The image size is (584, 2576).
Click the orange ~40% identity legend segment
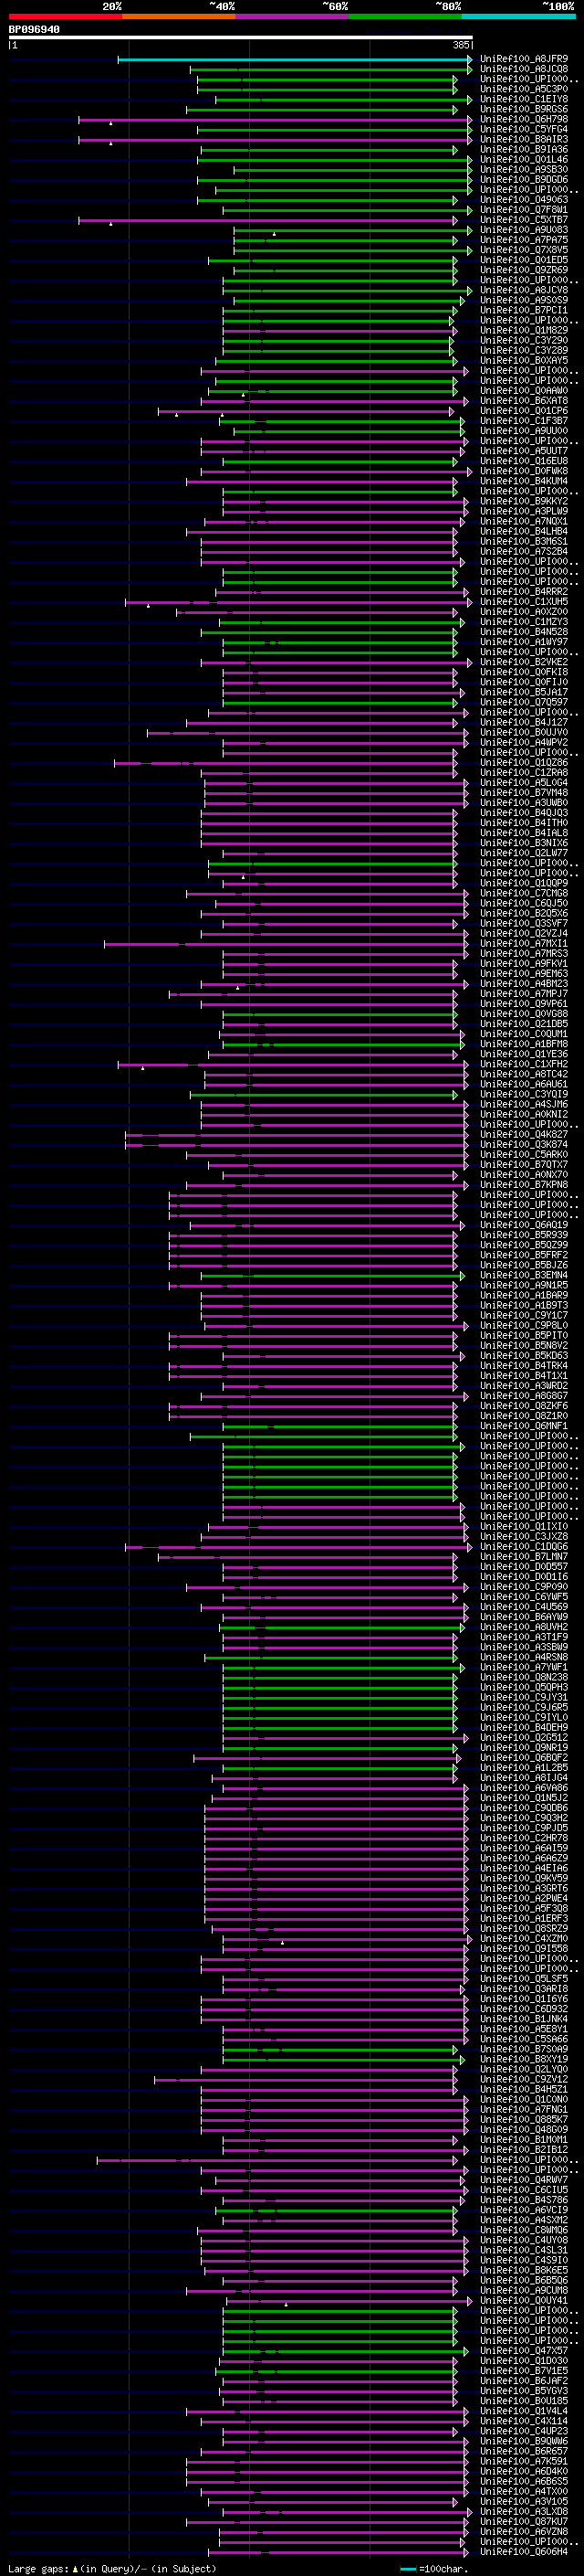[x=179, y=17]
